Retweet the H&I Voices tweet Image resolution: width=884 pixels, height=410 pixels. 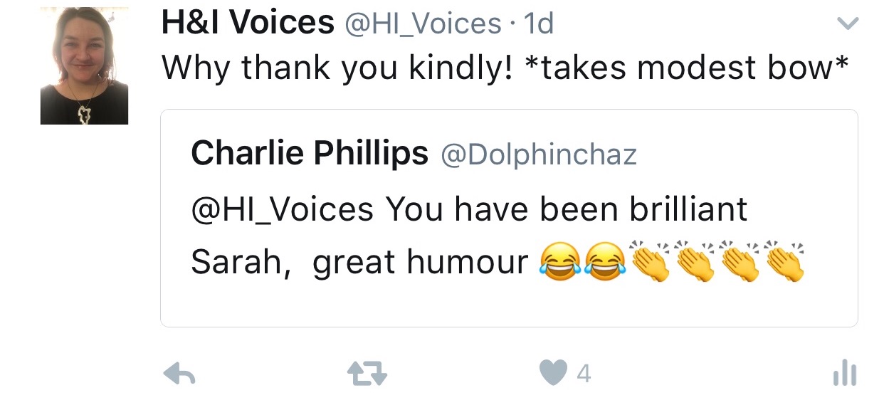pos(366,373)
